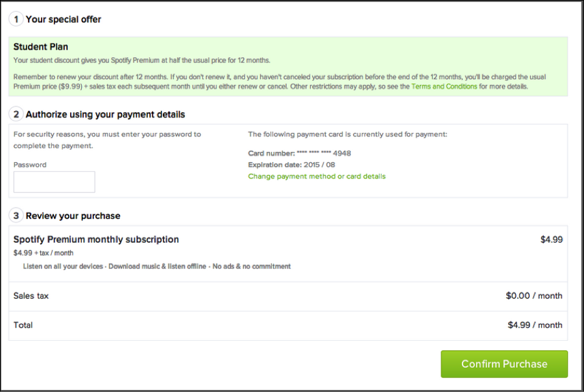Click the Sales tax row label
This screenshot has width=584, height=392.
coord(31,296)
